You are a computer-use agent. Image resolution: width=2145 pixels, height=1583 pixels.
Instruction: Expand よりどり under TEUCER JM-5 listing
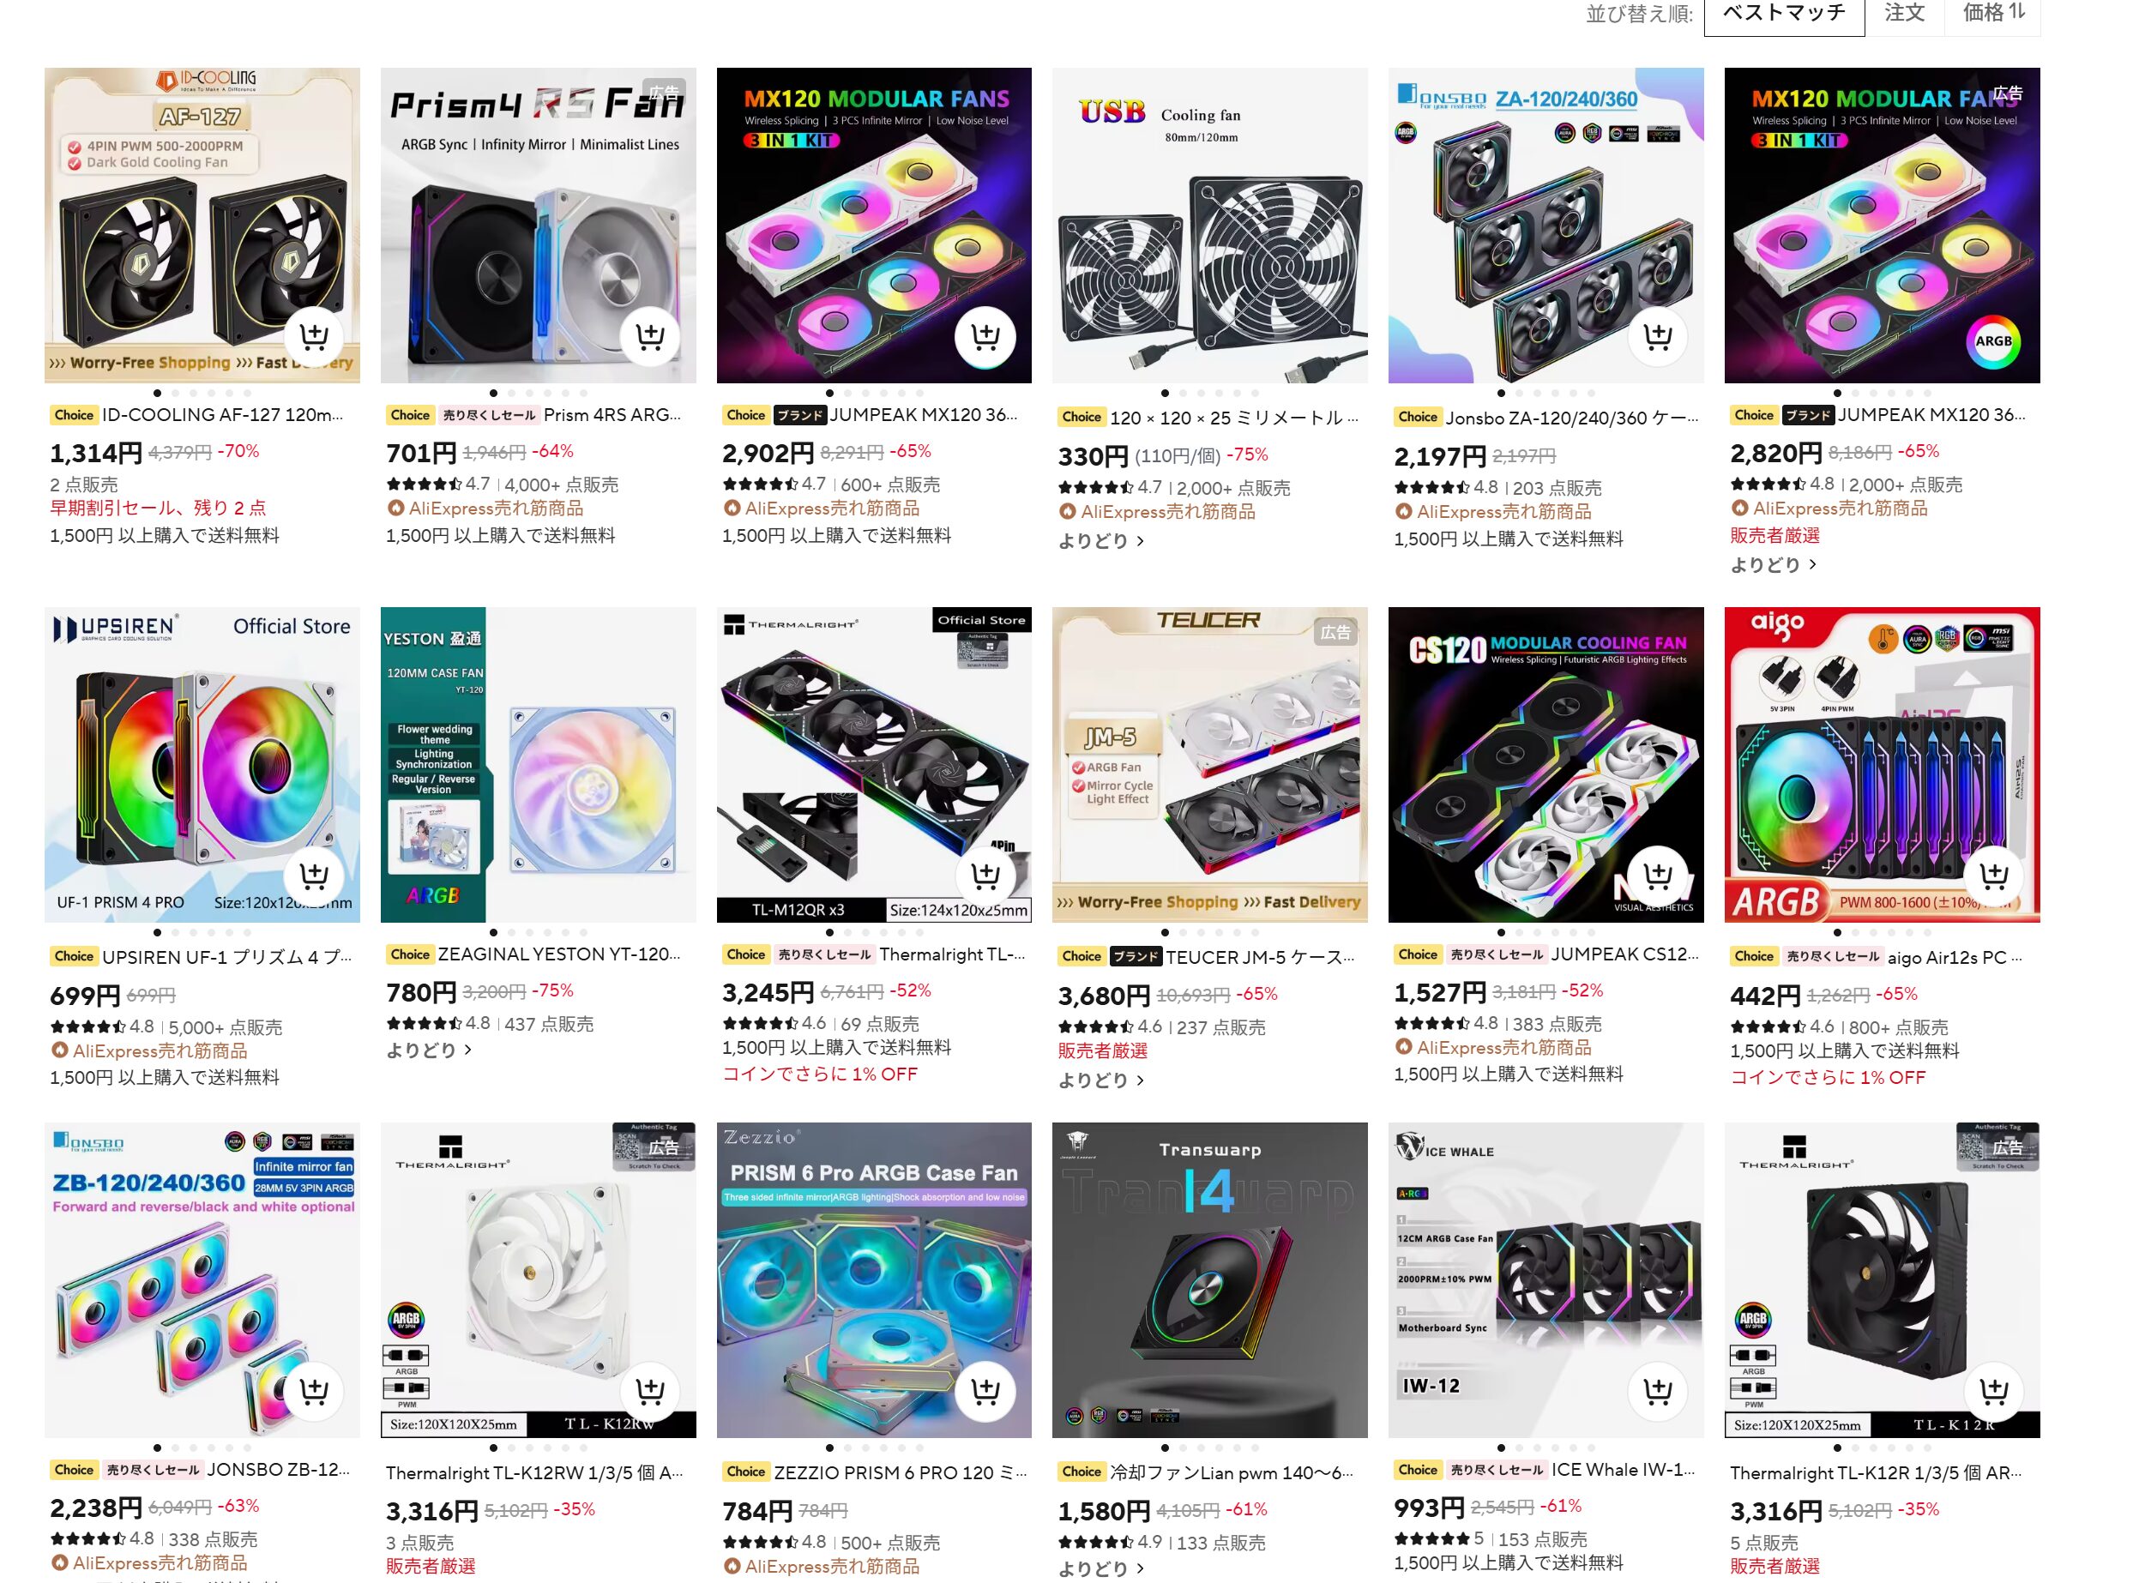(x=1101, y=1080)
